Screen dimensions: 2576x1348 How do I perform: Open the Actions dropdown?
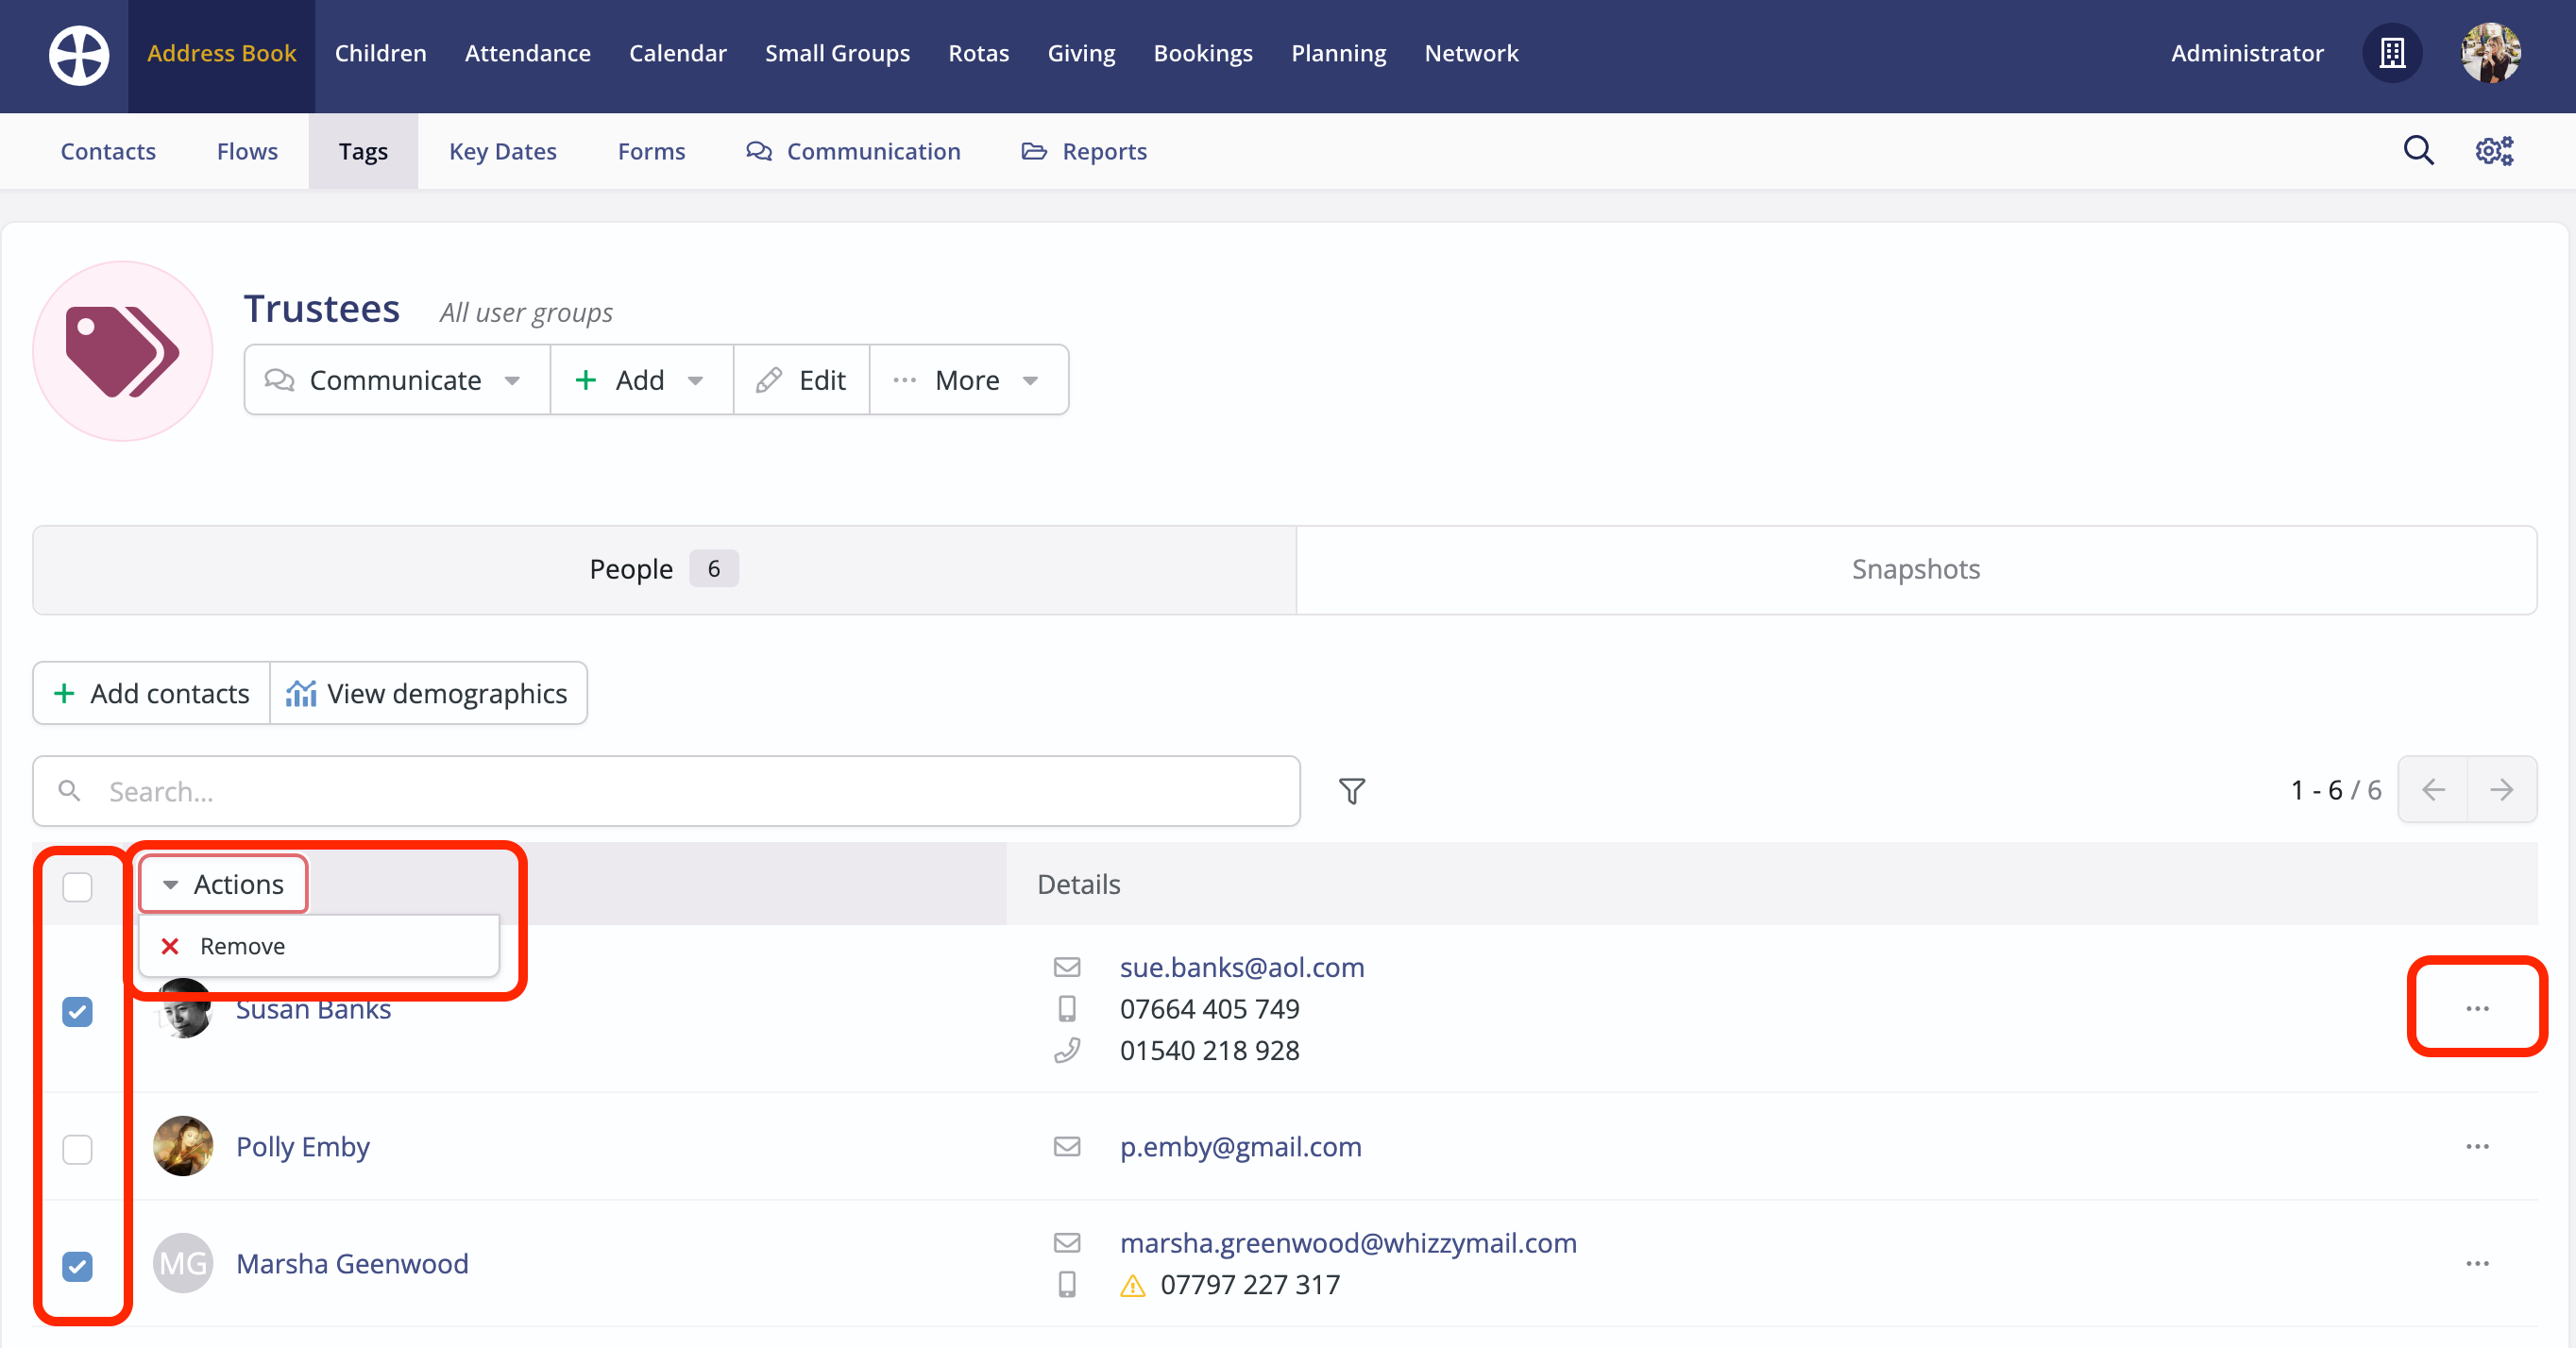tap(222, 884)
